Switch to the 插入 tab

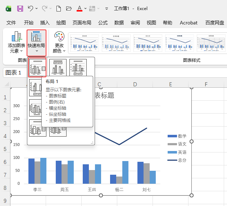coord(45,23)
